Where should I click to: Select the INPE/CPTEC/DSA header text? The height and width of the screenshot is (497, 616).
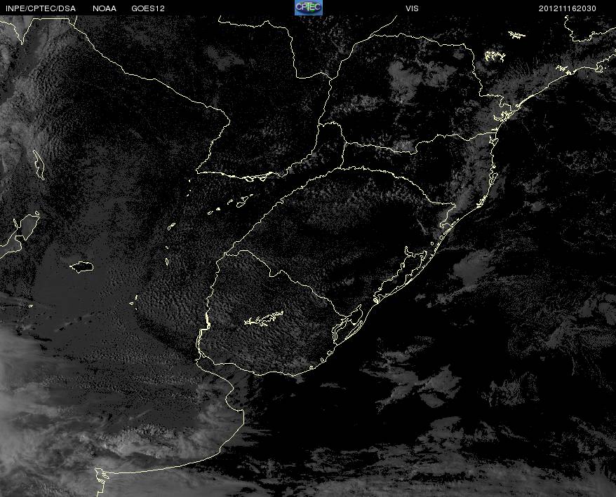click(41, 8)
